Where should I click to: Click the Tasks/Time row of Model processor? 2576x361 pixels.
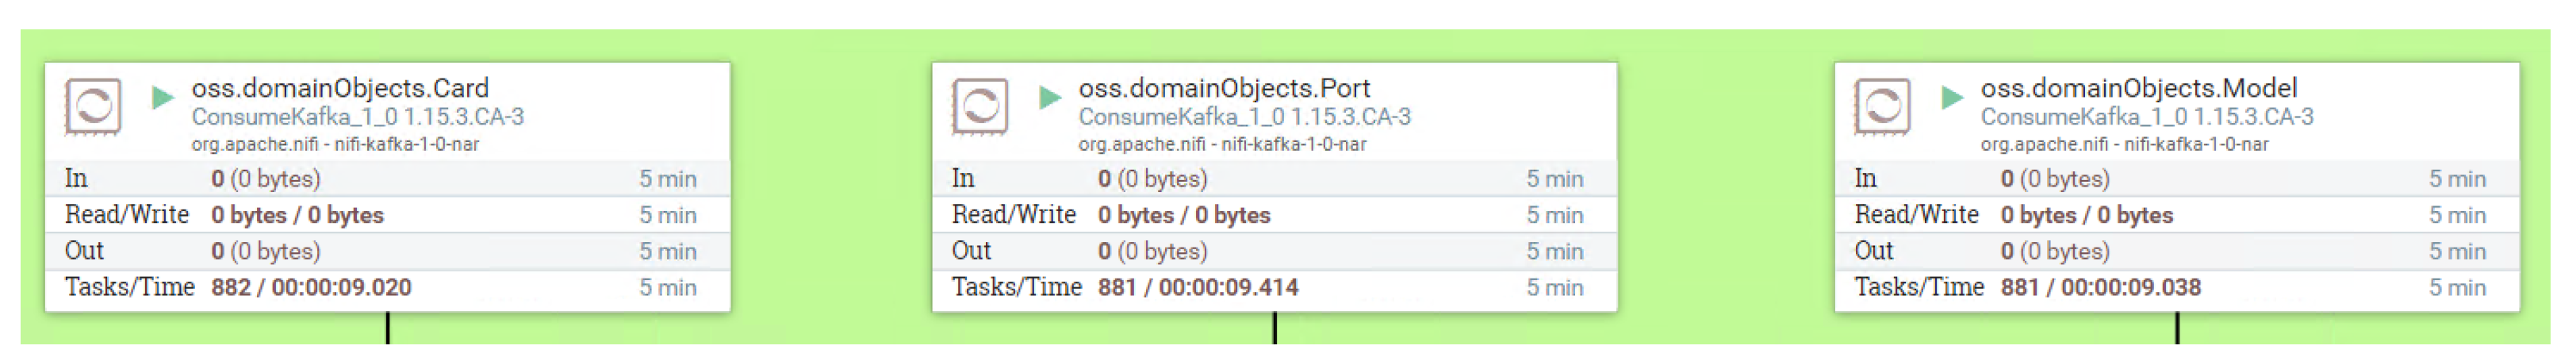pyautogui.click(x=2176, y=288)
